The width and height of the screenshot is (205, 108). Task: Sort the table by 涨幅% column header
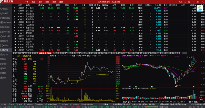point(41,5)
